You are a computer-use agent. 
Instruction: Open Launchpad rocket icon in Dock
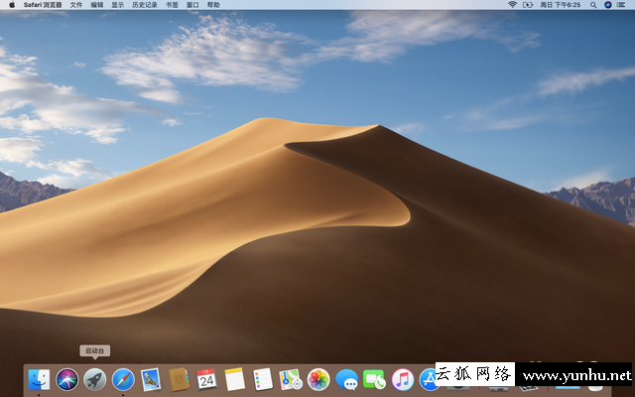95,379
